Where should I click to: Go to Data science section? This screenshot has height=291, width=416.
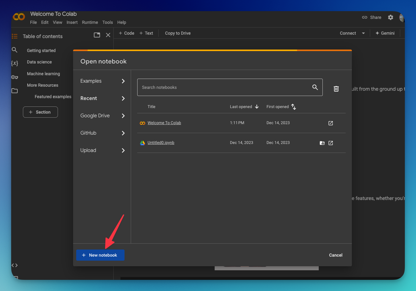tap(39, 62)
